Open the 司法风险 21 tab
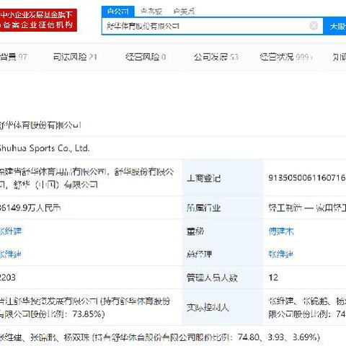Screen dimensions: 346x346 point(75,57)
